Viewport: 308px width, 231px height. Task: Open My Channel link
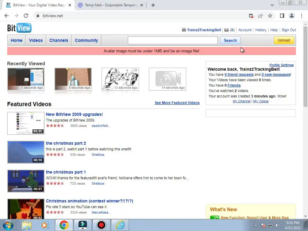tap(242, 101)
